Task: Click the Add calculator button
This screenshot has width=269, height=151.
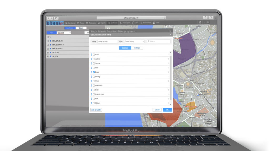Action: (x=96, y=110)
